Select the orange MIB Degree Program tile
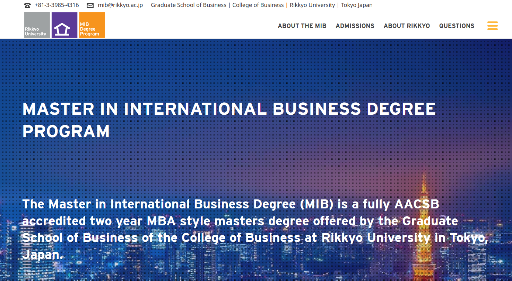This screenshot has height=281, width=512. pyautogui.click(x=92, y=25)
